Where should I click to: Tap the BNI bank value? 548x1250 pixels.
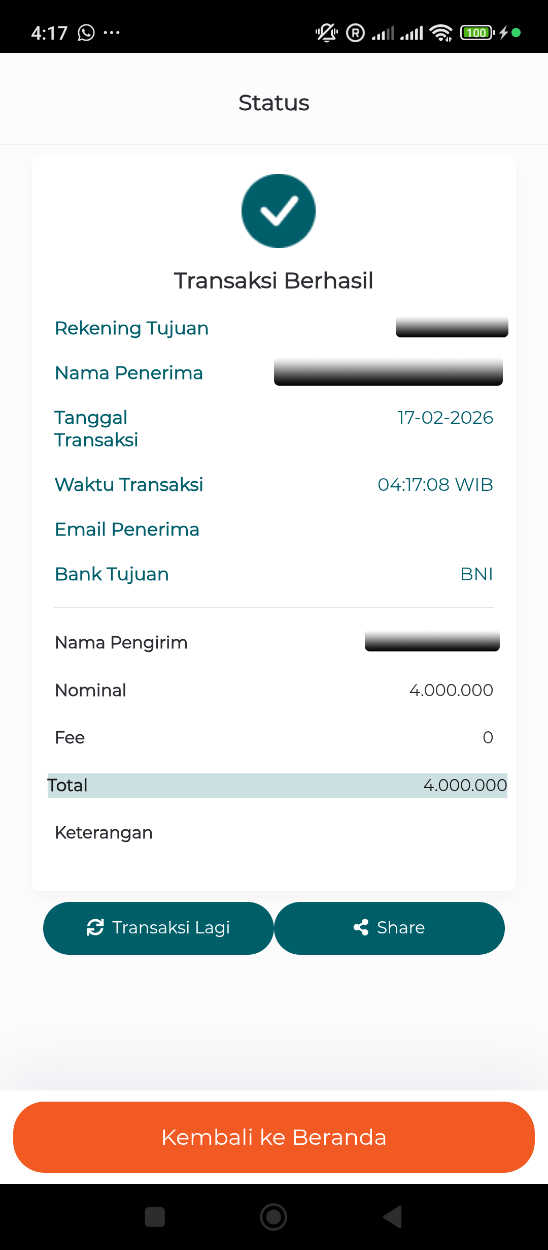476,574
